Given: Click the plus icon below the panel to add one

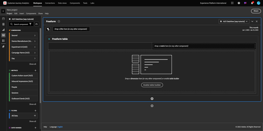Looking at the screenshot, I should pyautogui.click(x=152, y=106).
